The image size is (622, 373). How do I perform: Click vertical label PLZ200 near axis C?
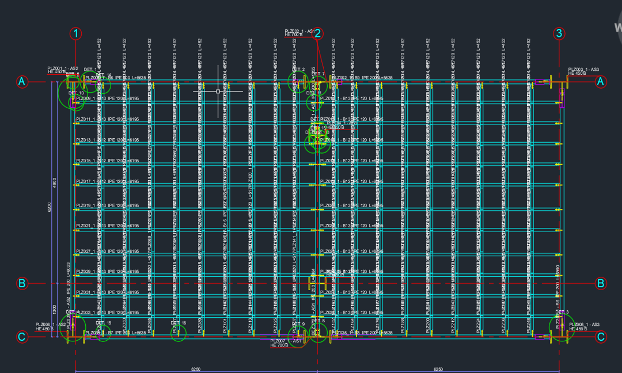coord(427,325)
